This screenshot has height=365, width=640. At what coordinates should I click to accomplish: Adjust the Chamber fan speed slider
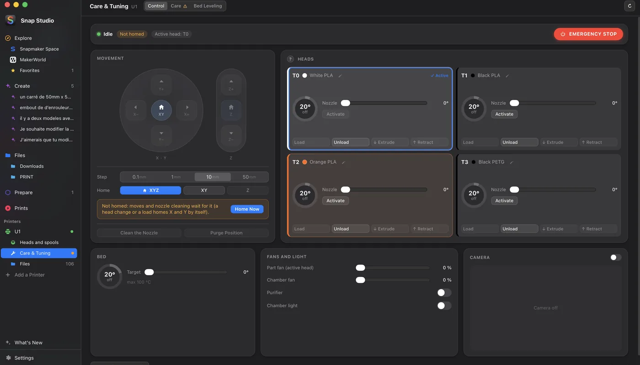[393, 280]
